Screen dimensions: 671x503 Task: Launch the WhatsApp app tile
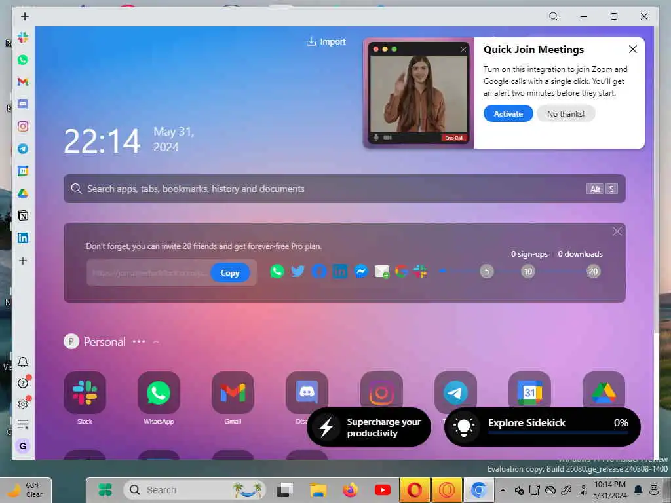click(159, 393)
